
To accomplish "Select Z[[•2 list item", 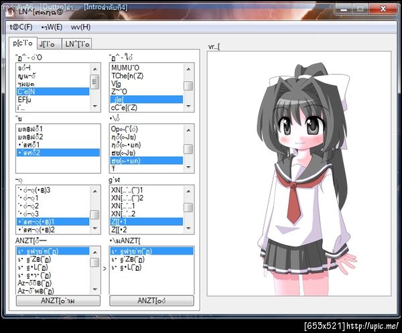I will [x=147, y=230].
